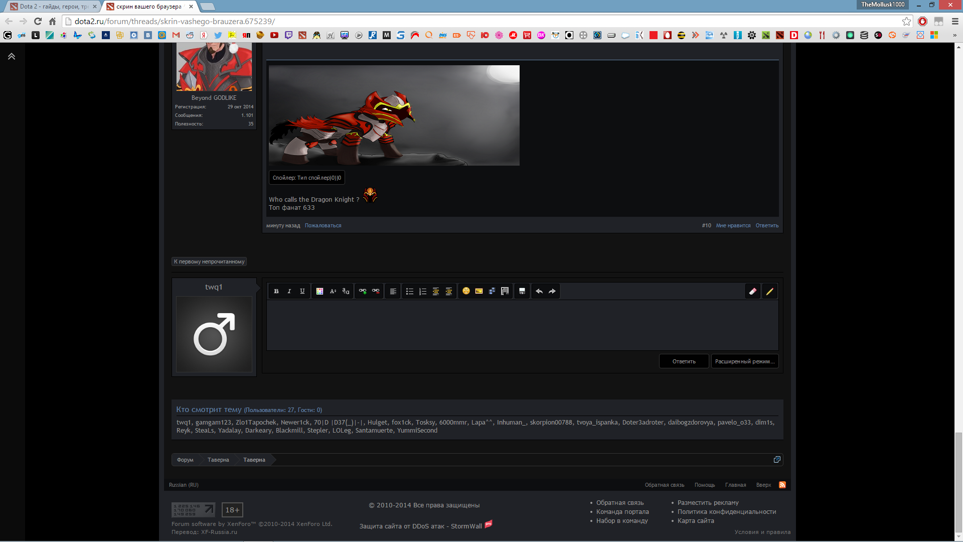Click the save draft floppy icon
Screen dimensions: 963x542
tap(522, 291)
